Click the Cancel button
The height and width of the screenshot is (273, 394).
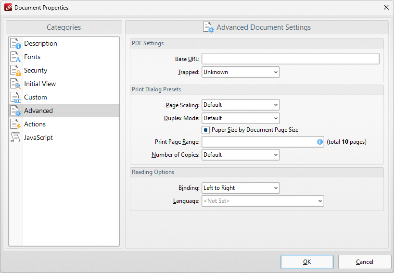click(x=364, y=262)
